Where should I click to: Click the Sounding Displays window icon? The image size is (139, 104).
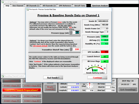[x=3, y=2]
